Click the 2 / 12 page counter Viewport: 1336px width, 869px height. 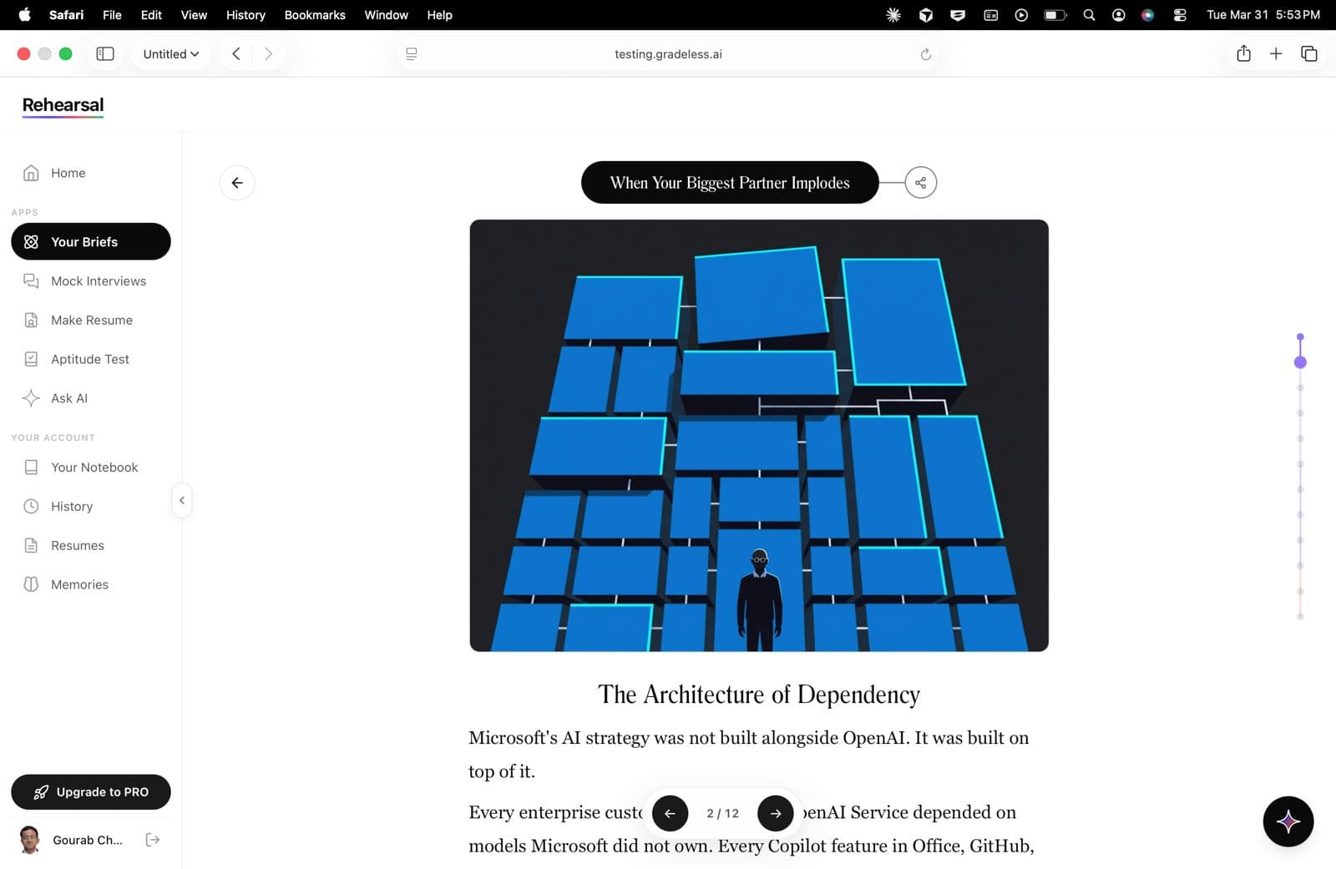click(x=722, y=813)
